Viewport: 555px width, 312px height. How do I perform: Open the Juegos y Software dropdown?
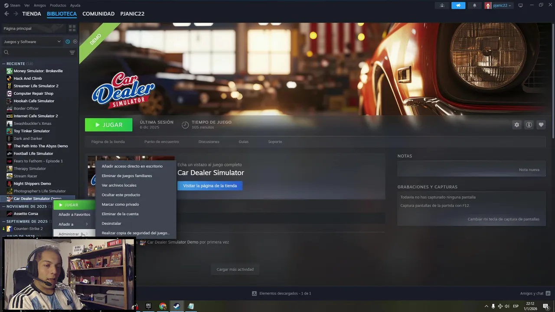pyautogui.click(x=33, y=42)
